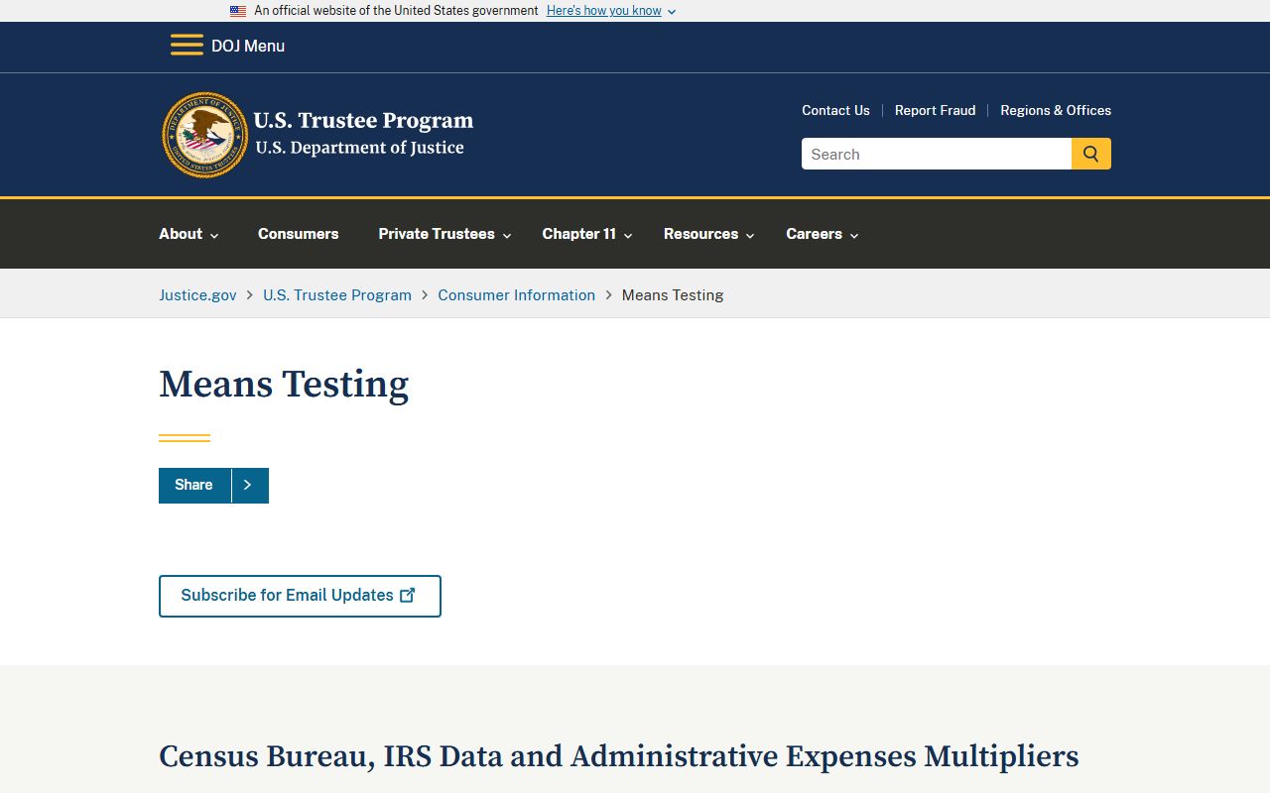Click the Department of Justice seal logo

coord(205,135)
